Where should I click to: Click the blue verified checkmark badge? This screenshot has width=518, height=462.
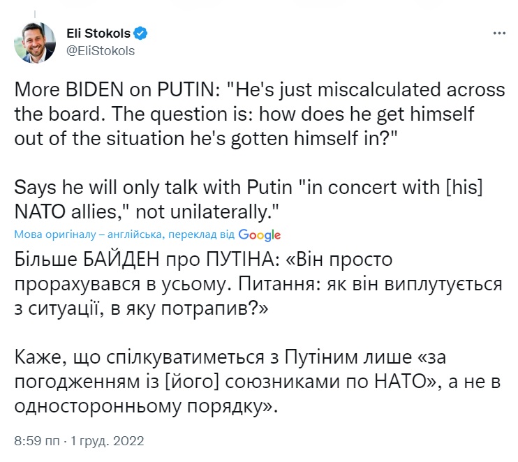pos(140,33)
